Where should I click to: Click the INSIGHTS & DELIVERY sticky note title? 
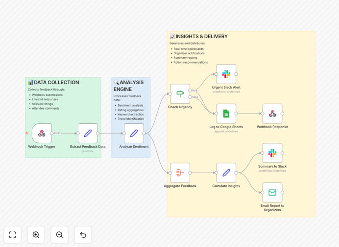click(x=199, y=37)
